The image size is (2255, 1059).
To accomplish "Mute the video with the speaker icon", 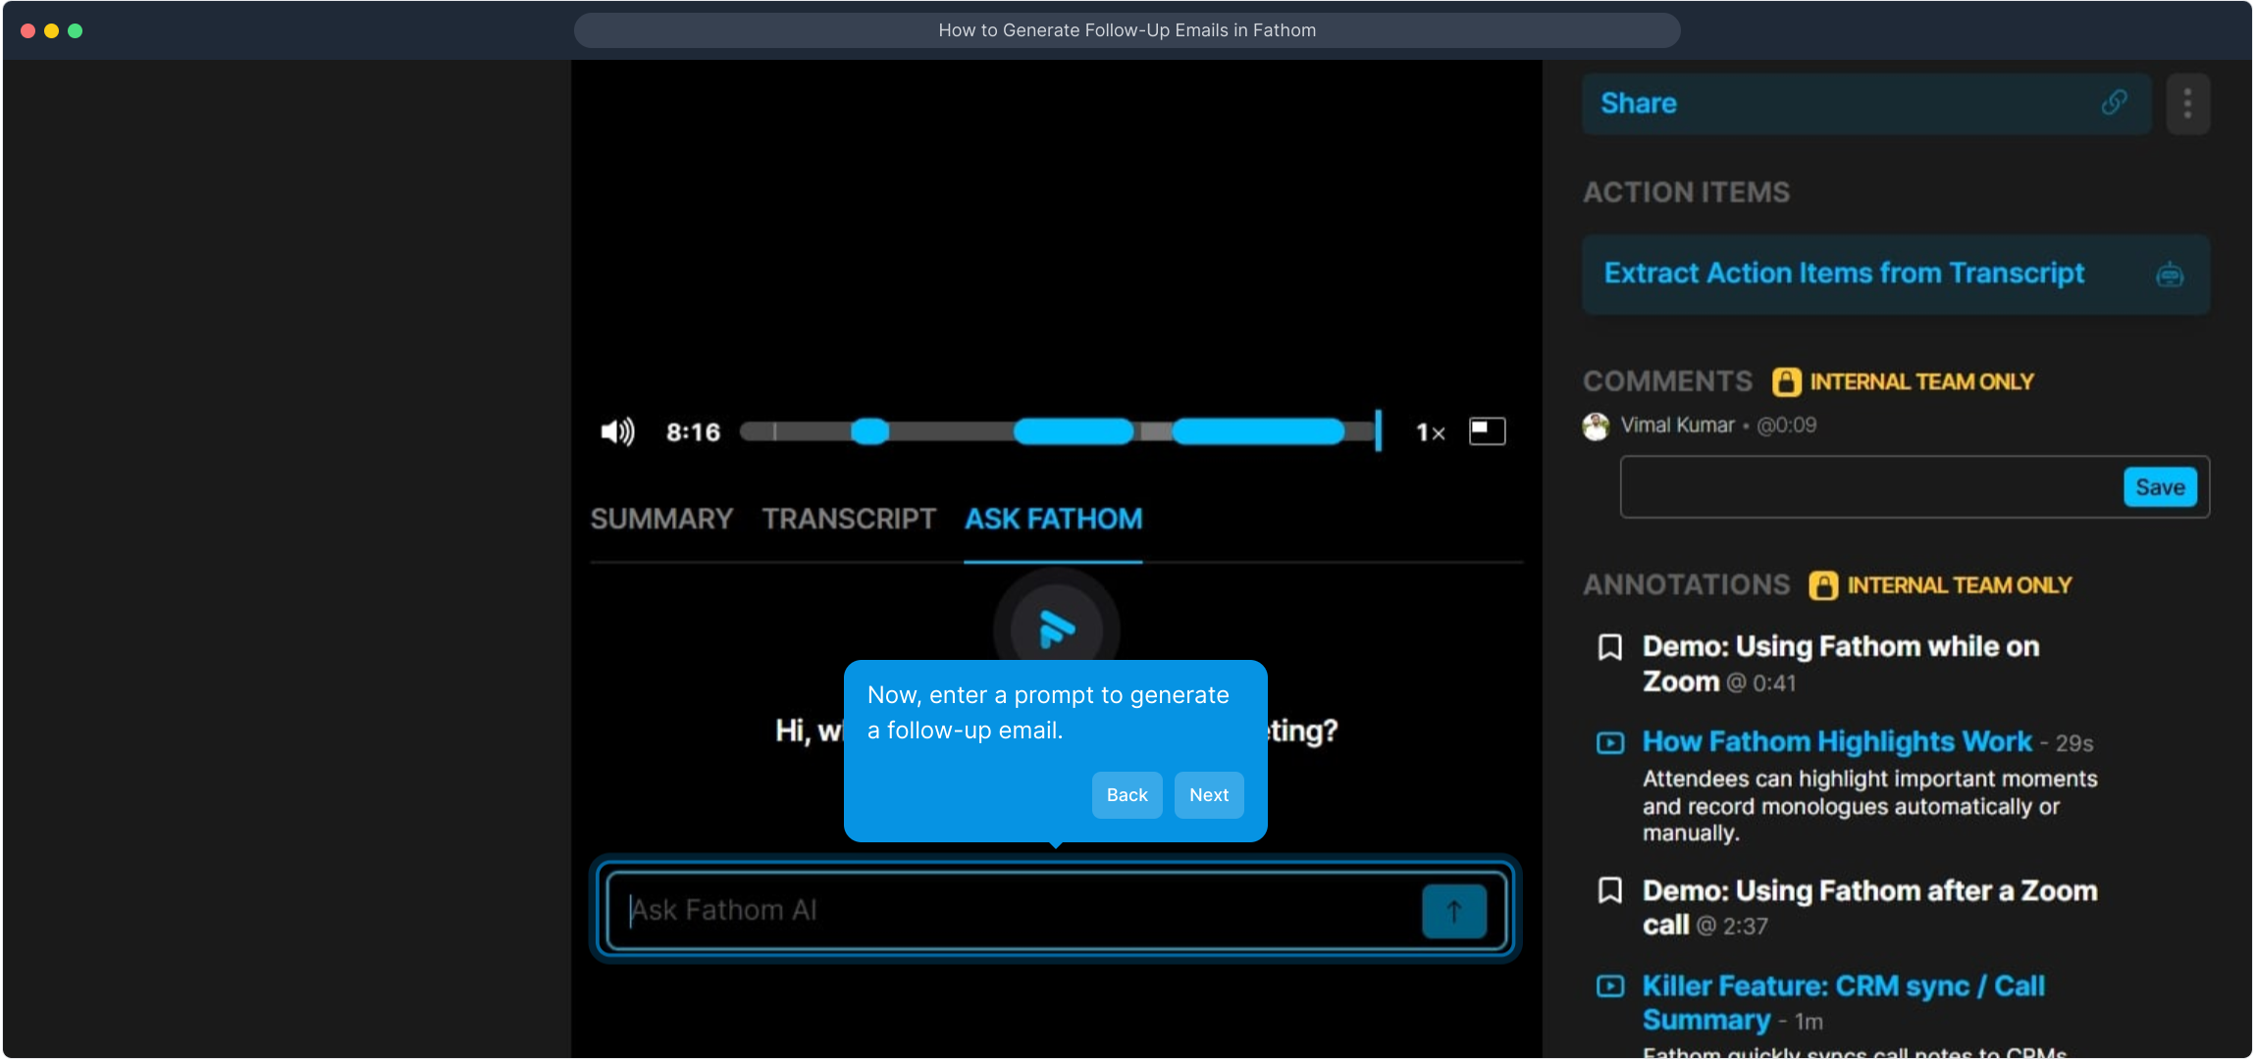I will pyautogui.click(x=617, y=431).
